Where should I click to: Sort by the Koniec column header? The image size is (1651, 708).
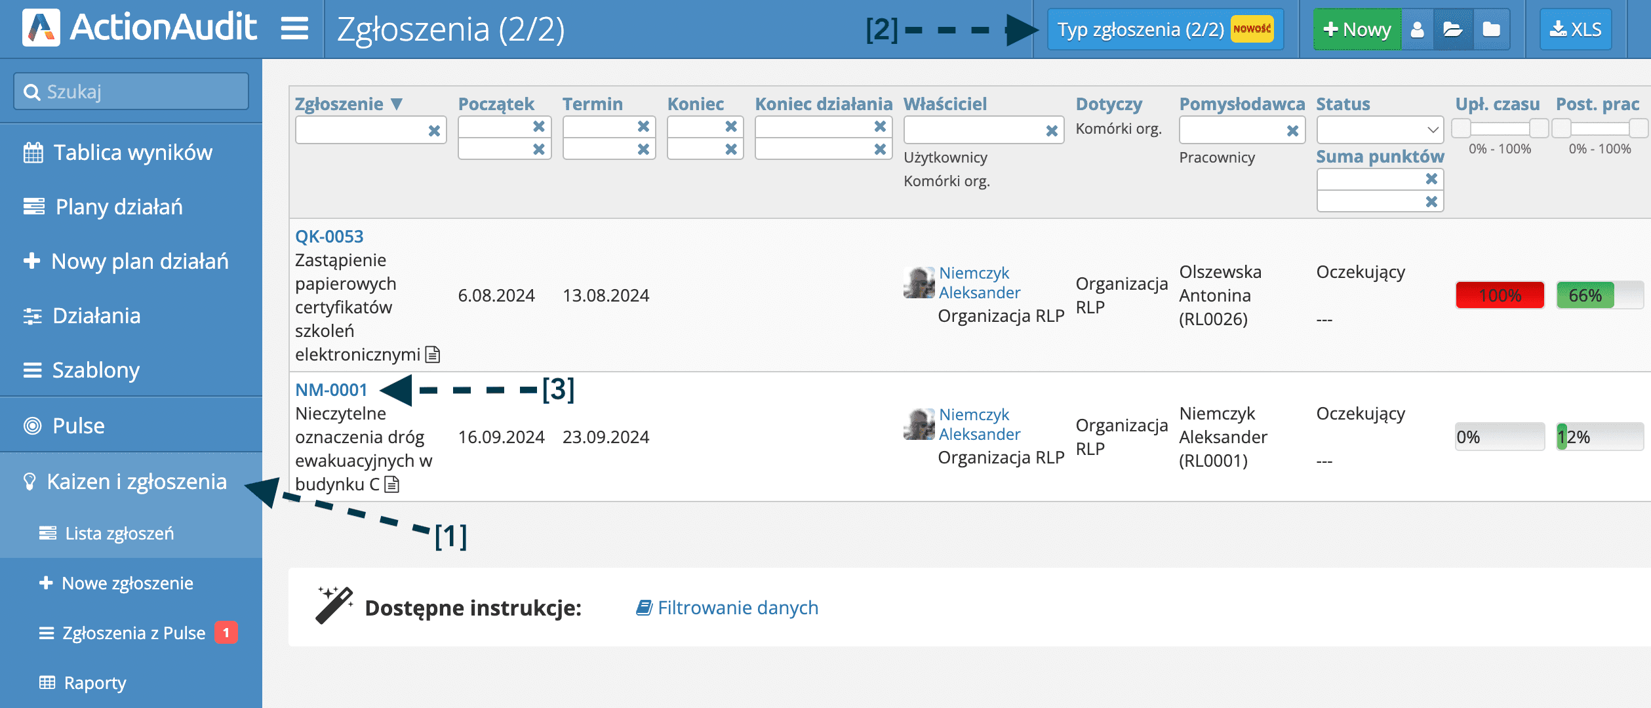[695, 104]
